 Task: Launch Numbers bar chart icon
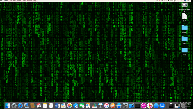pos(94,106)
